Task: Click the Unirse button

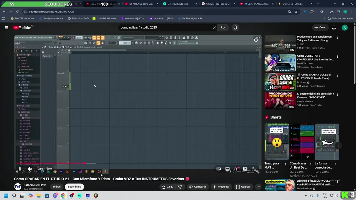Action: coord(57,187)
